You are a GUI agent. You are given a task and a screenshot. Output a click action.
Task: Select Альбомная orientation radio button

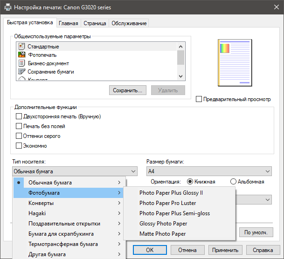point(233,181)
